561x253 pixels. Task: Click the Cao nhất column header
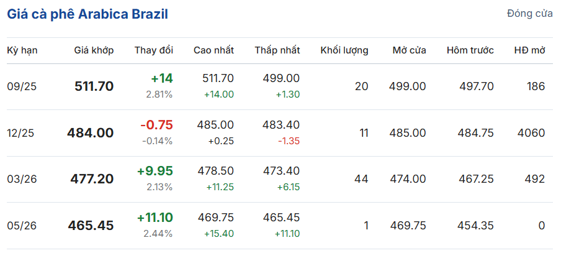(x=214, y=50)
